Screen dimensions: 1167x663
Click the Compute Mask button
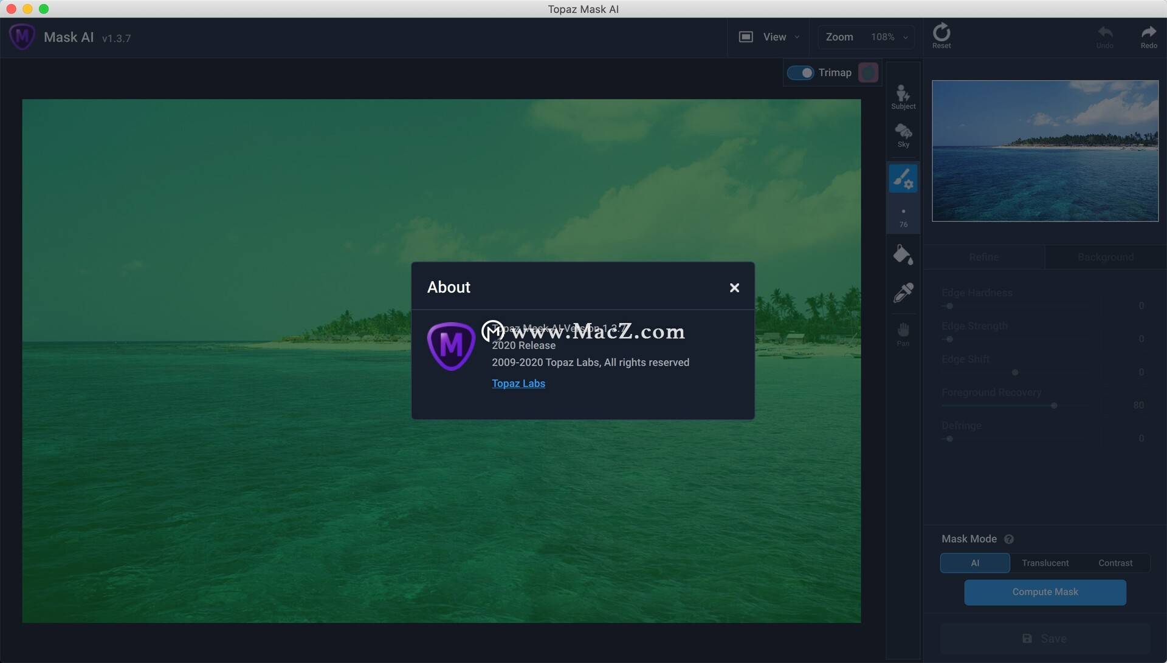coord(1045,592)
